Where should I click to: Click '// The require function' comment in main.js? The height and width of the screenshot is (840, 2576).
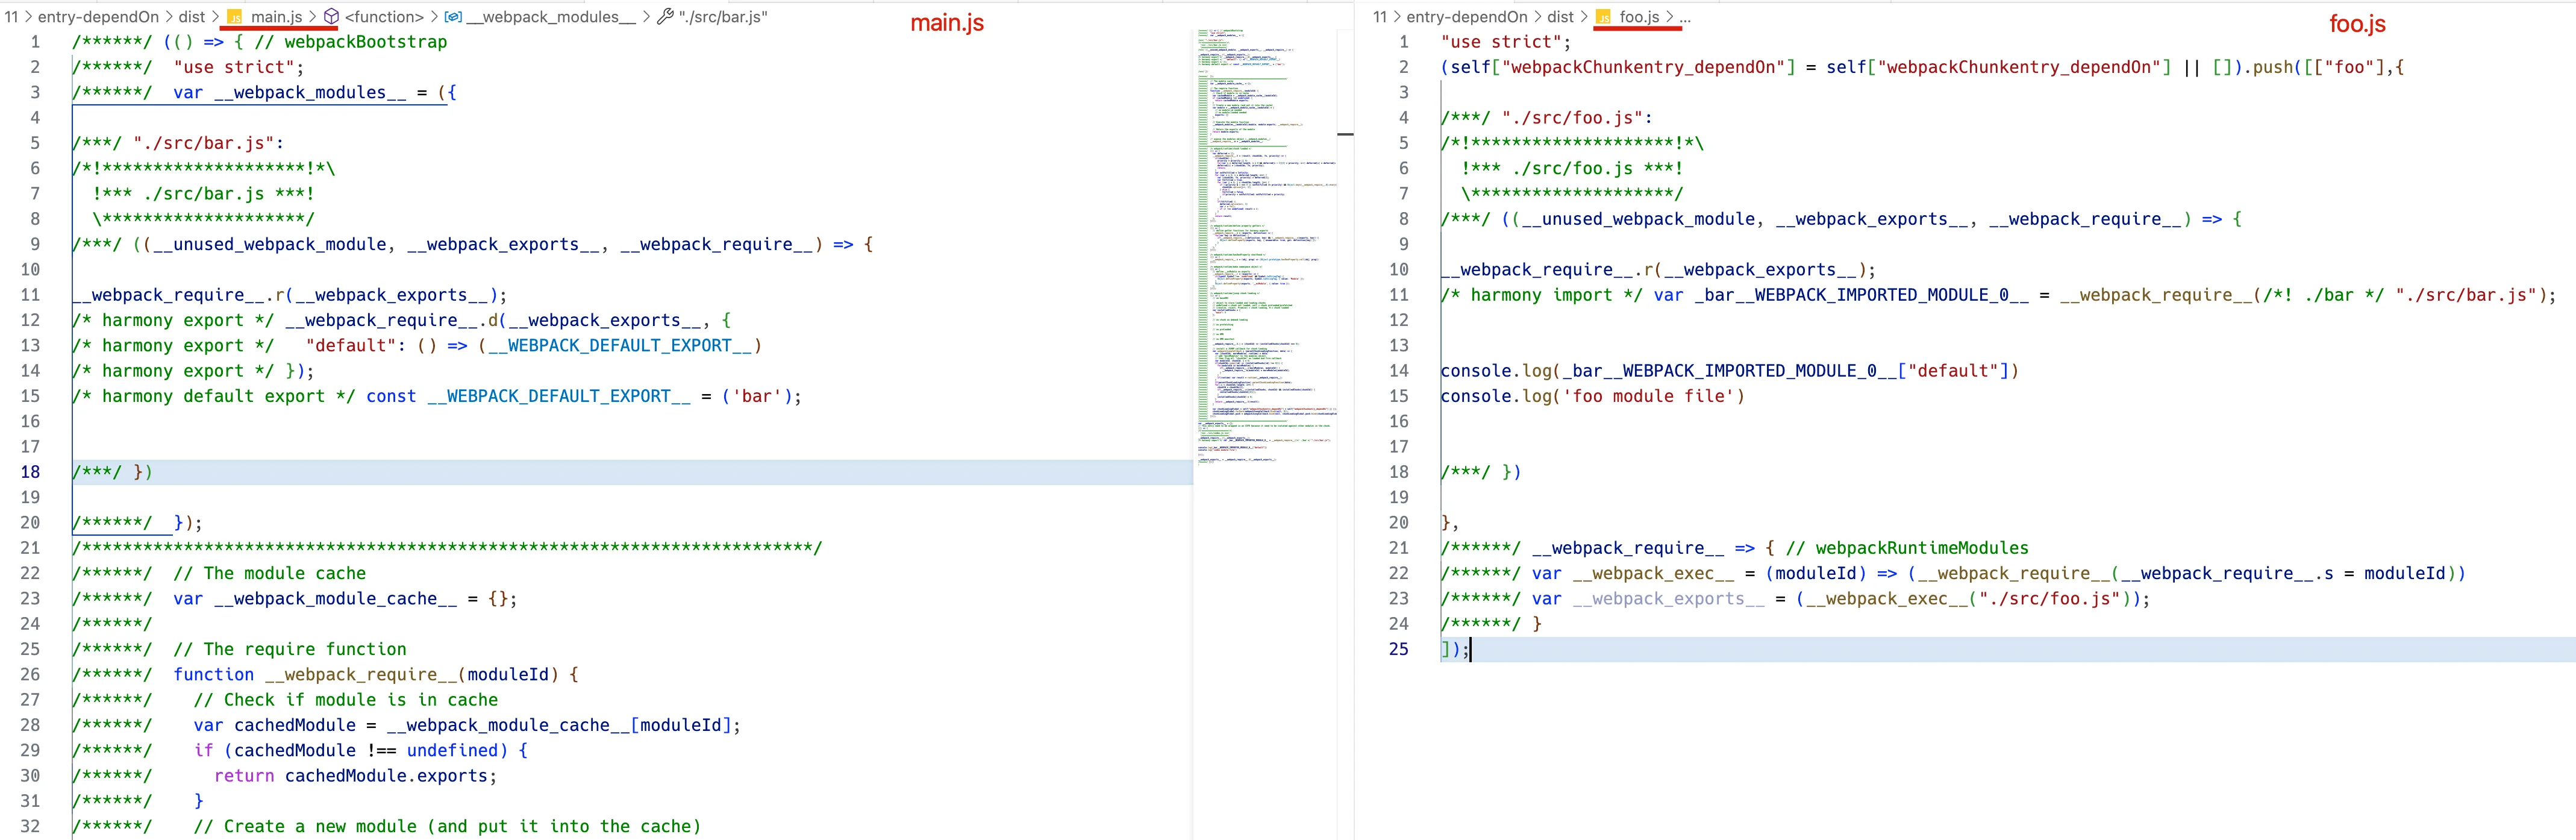pos(290,649)
